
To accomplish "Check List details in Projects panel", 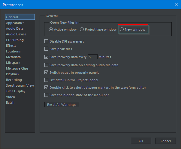I will 47,80.
